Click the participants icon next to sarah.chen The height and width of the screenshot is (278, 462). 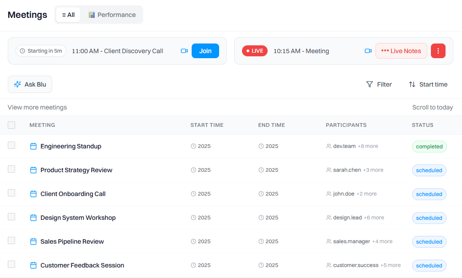(328, 170)
